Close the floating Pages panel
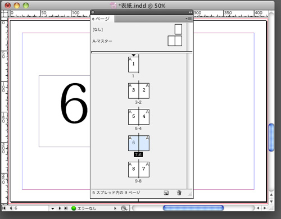This screenshot has width=281, height=219. click(93, 12)
